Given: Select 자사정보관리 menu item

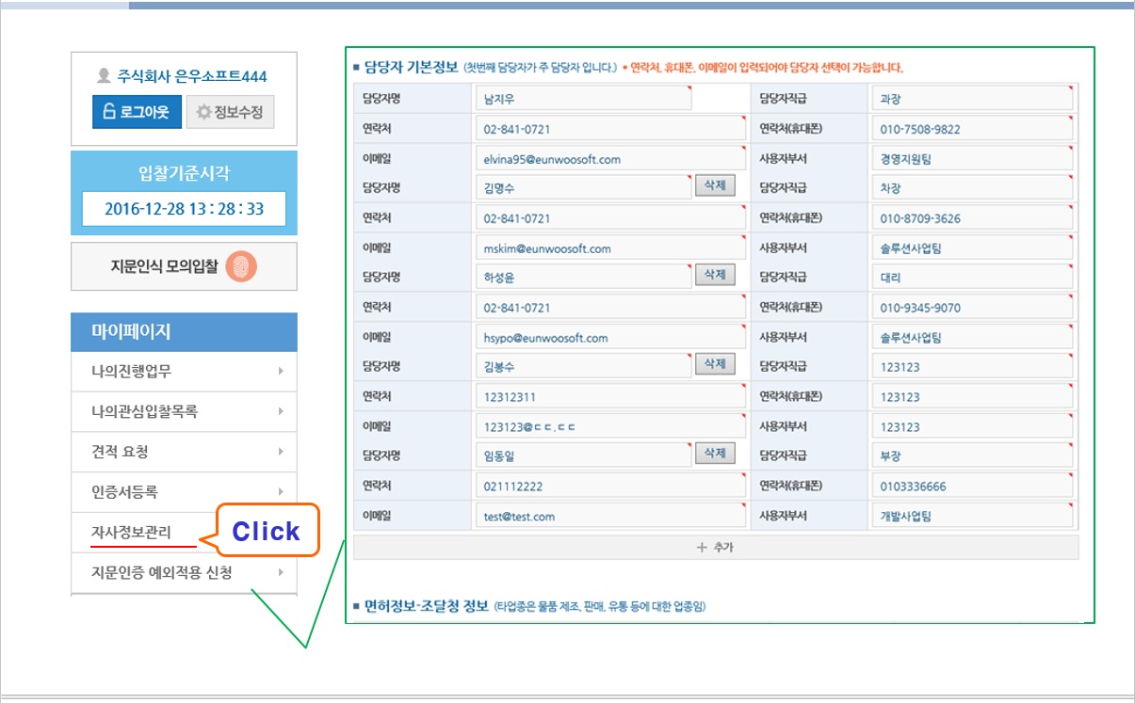Looking at the screenshot, I should [131, 533].
